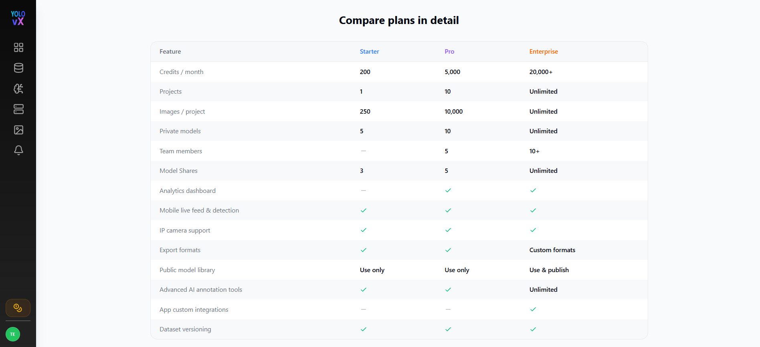Click the Projects row label
The image size is (760, 347).
pos(170,92)
